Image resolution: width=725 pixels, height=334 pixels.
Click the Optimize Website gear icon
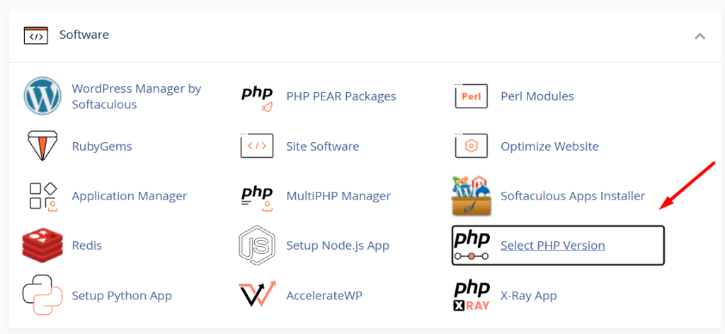point(471,146)
